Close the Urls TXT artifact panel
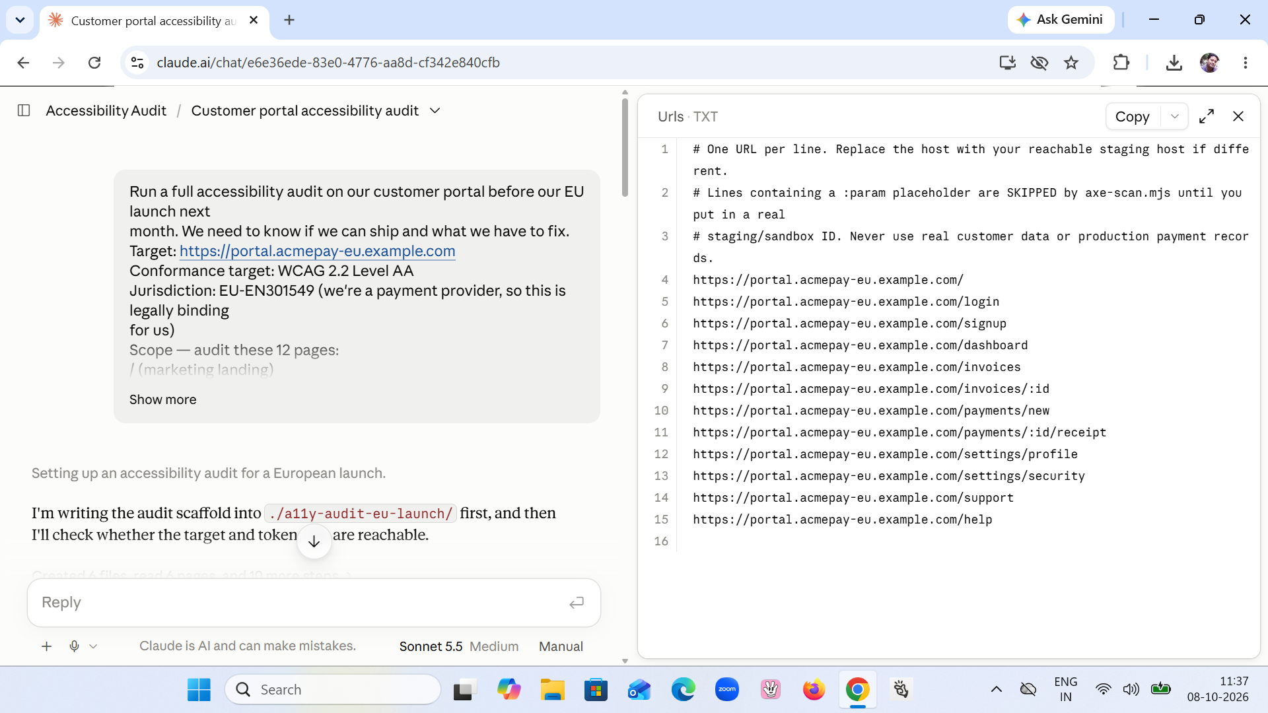This screenshot has width=1268, height=713. coord(1238,116)
